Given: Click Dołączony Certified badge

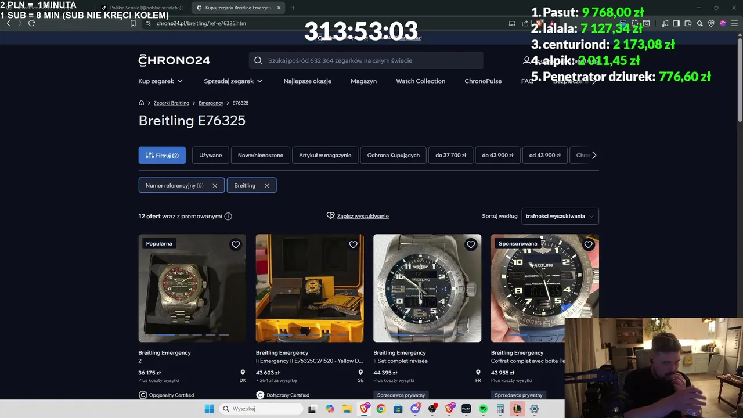Looking at the screenshot, I should [x=283, y=395].
